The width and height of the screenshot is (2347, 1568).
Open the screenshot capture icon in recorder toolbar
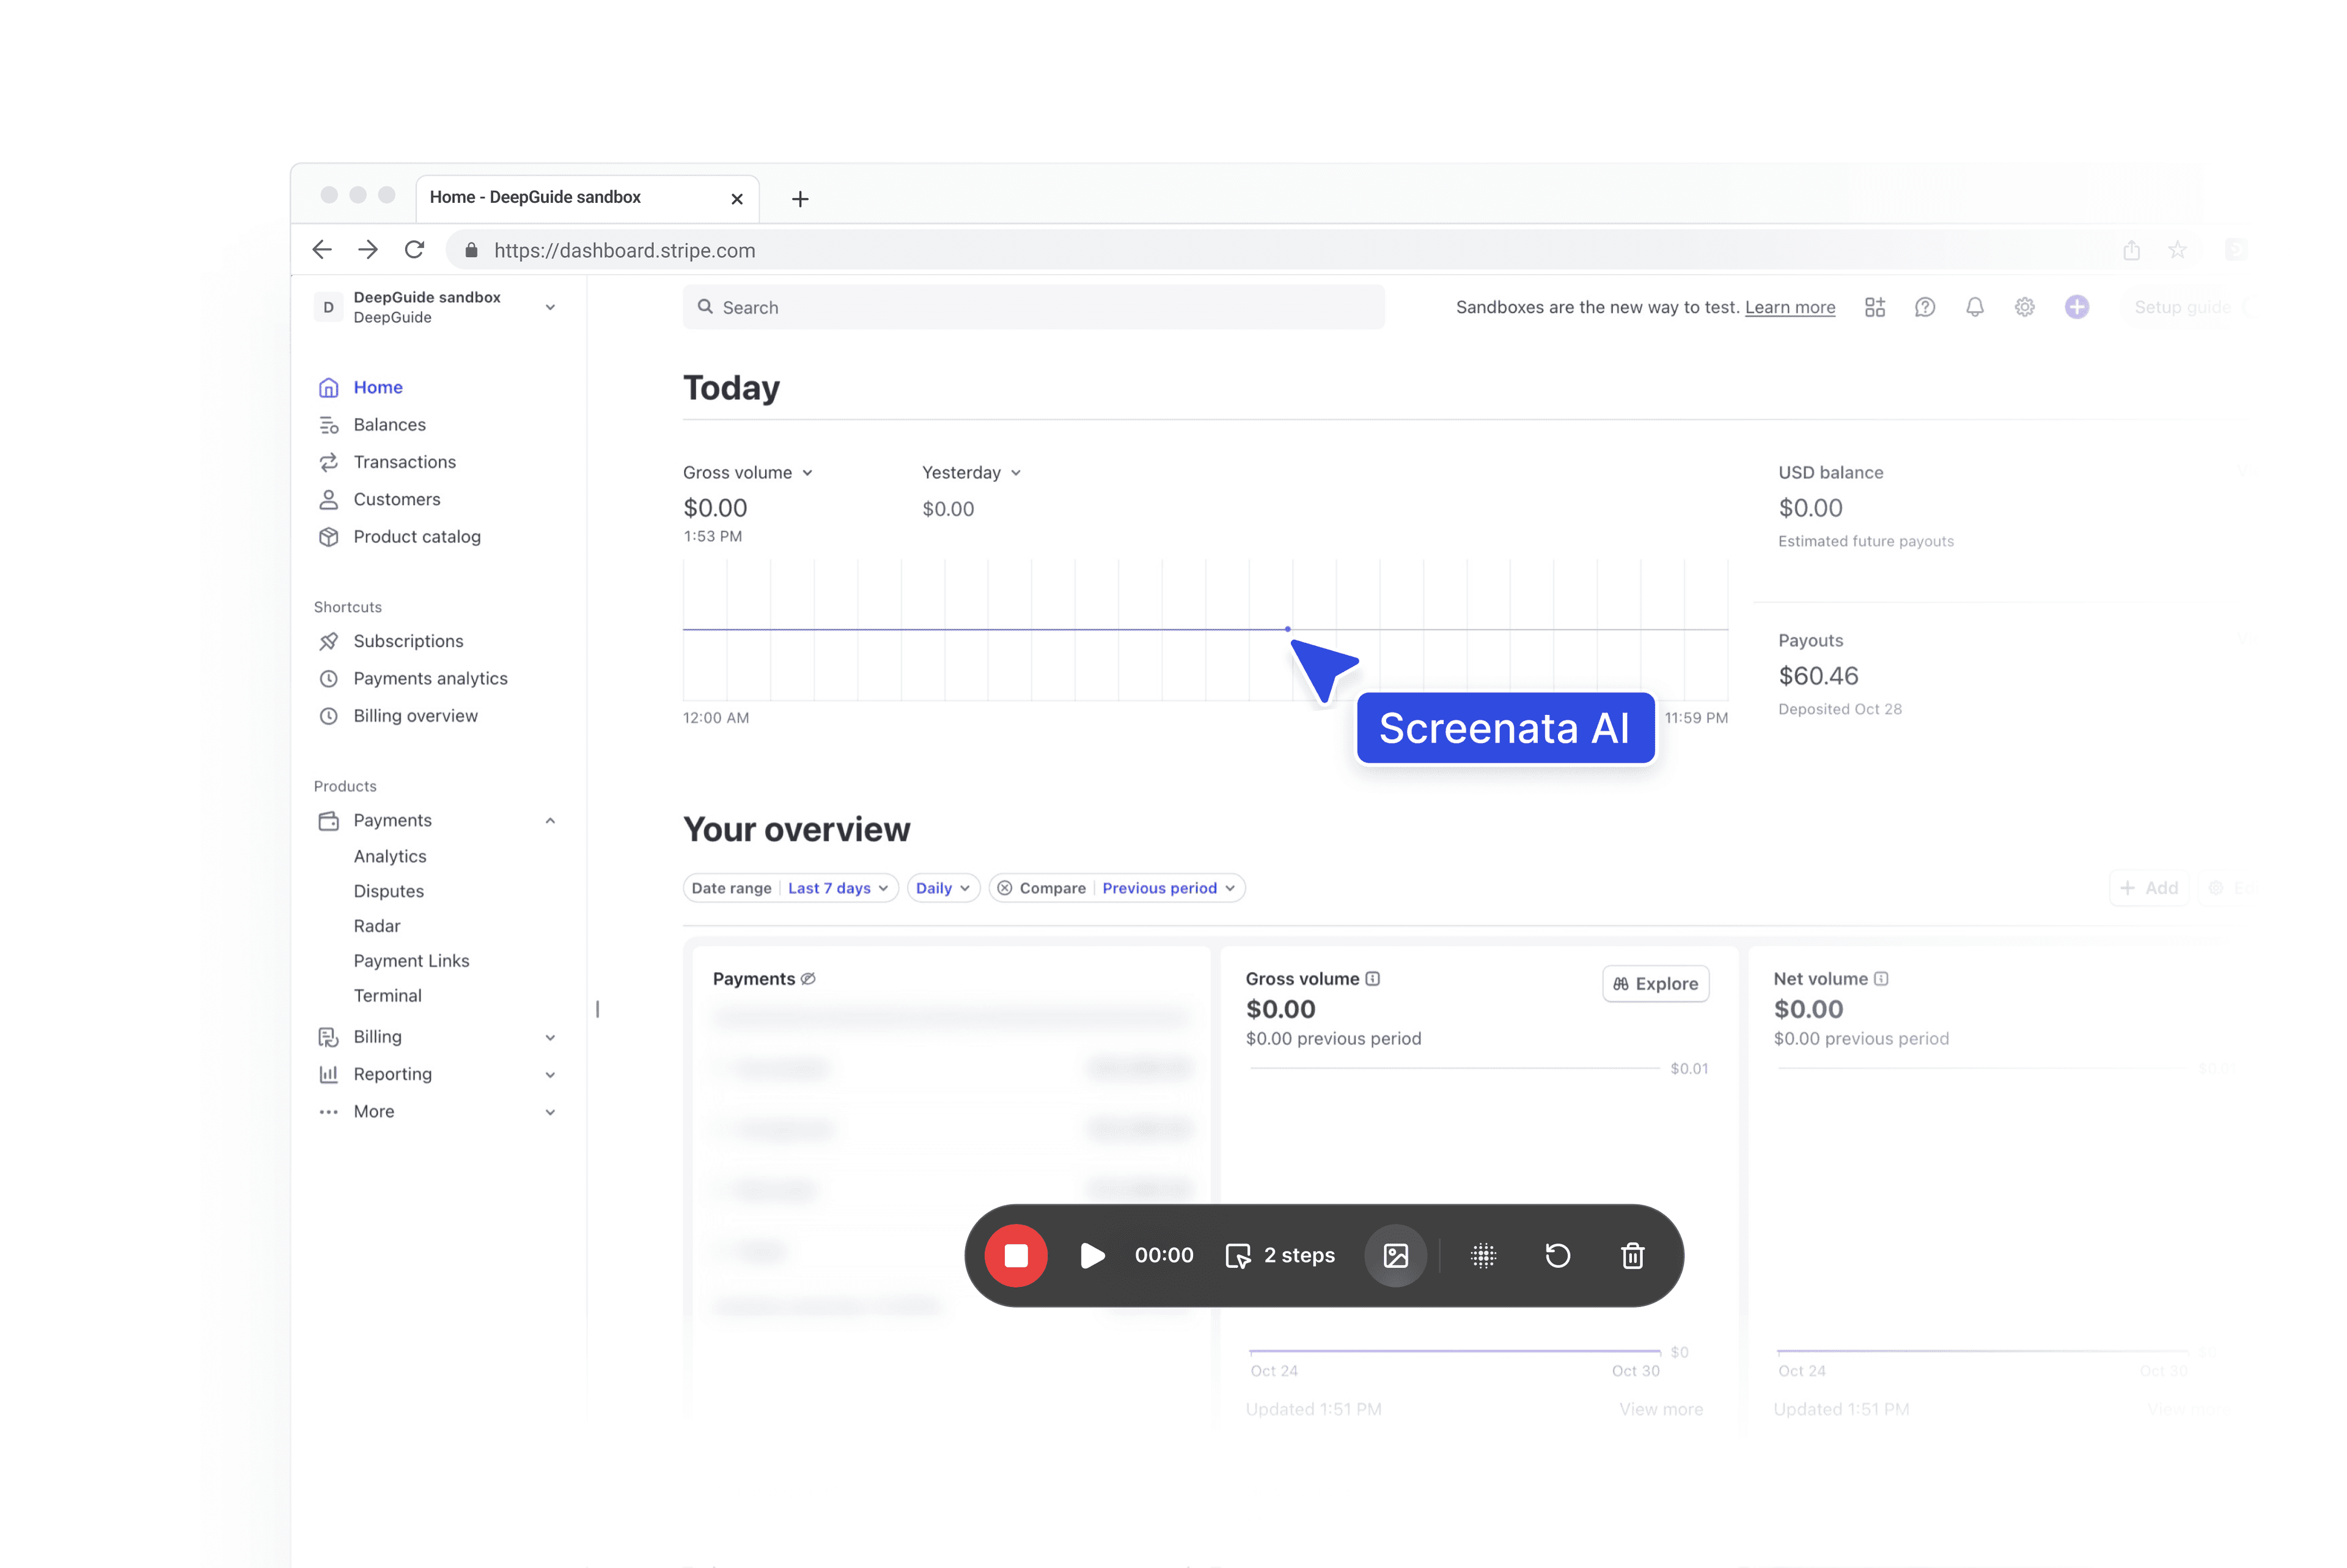point(1396,1256)
